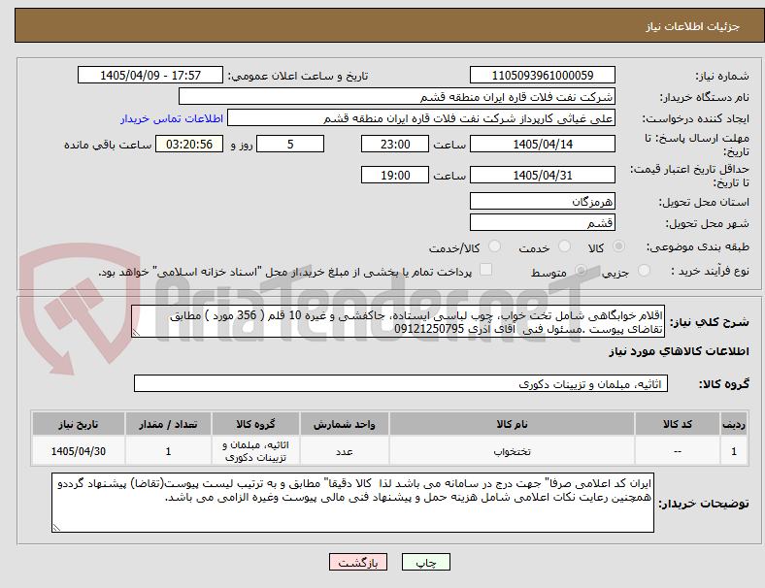The height and width of the screenshot is (588, 765).
Task: Click the need number field 1105093961000059
Action: tap(542, 75)
